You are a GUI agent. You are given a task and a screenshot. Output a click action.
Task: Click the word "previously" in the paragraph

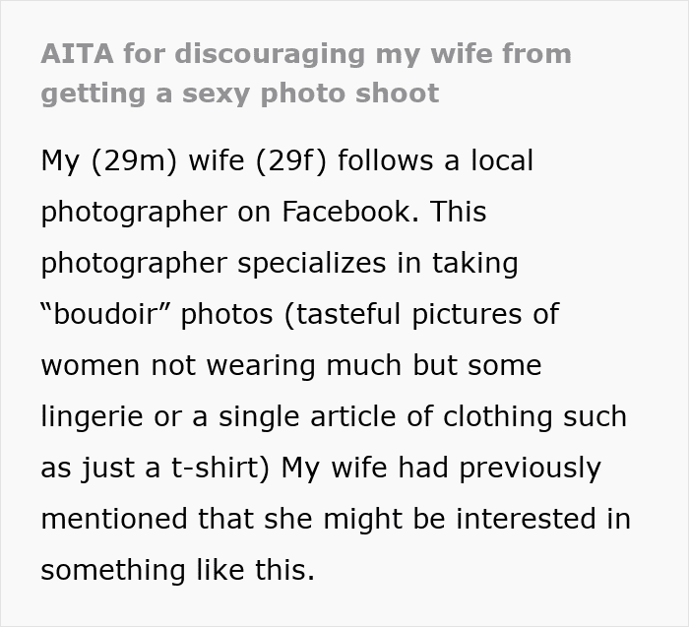tap(530, 469)
